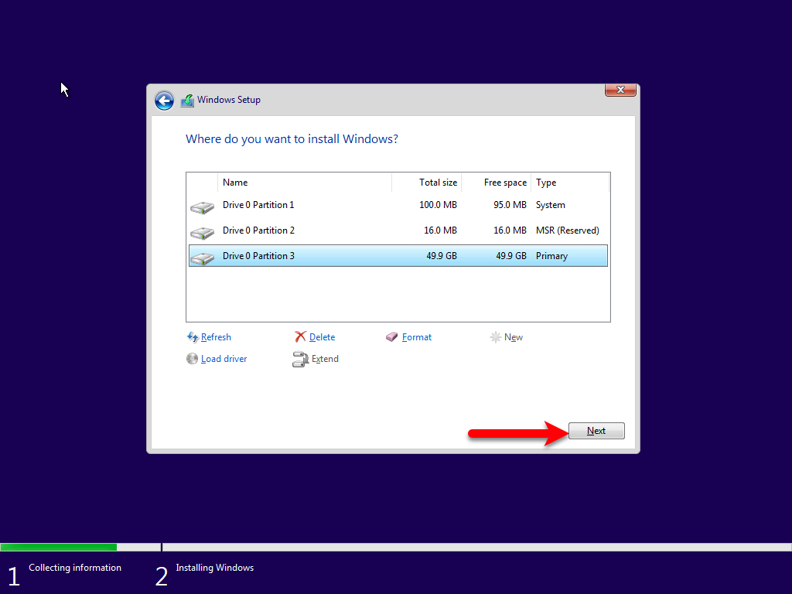This screenshot has width=792, height=594.
Task: Click the blue back arrow button
Action: point(164,101)
